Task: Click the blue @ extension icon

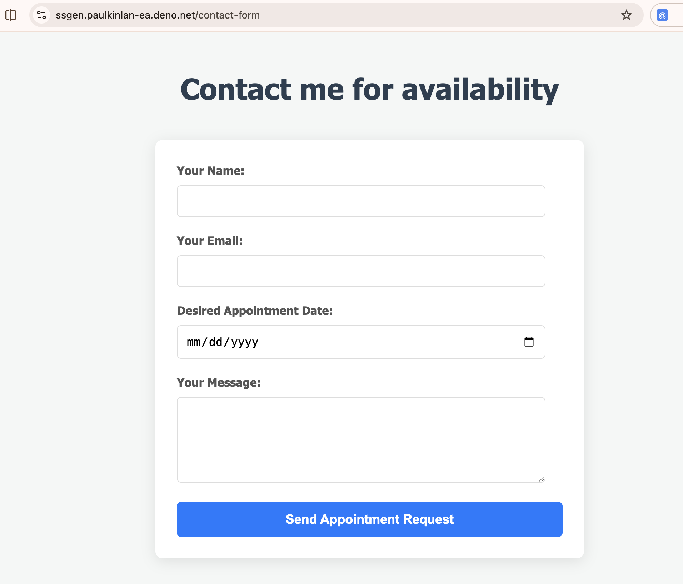Action: click(662, 15)
